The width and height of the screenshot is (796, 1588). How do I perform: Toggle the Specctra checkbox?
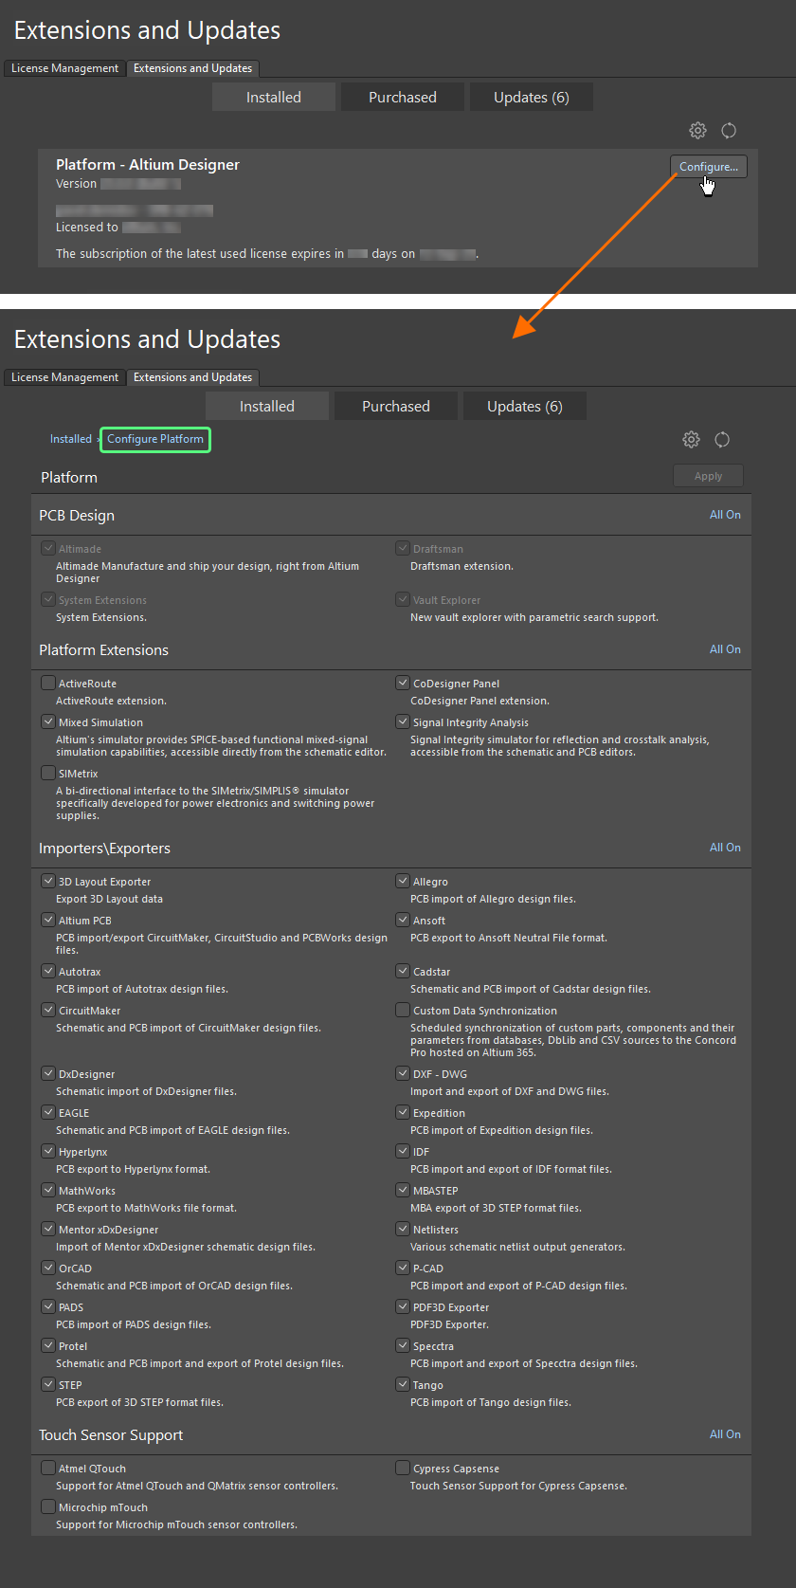pos(403,1345)
